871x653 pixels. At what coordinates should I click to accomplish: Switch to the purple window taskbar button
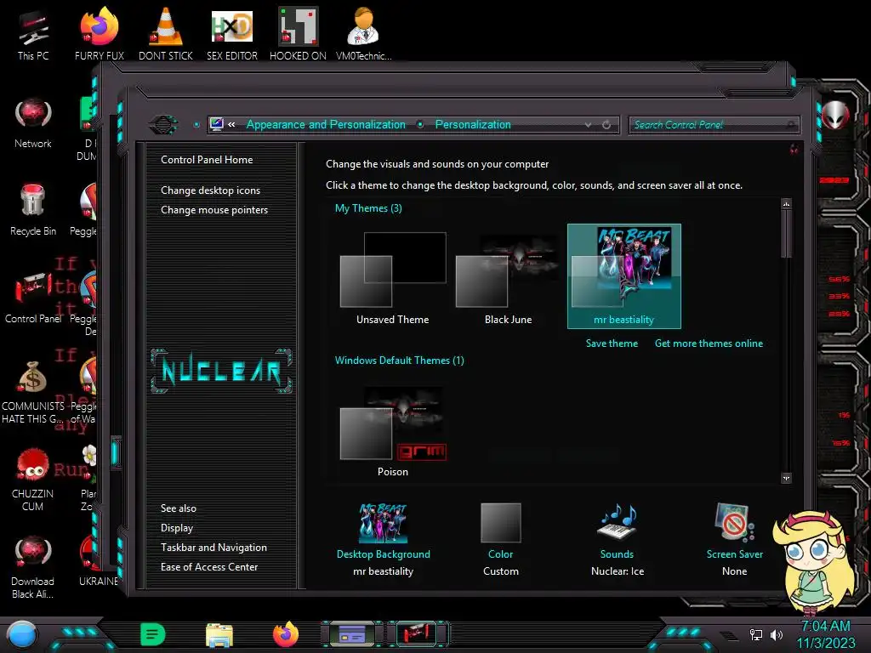pyautogui.click(x=351, y=634)
